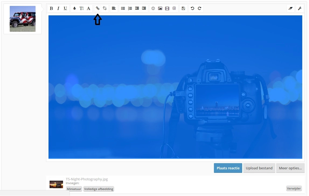Open Meer opties...
Screen dimensions: 309x196
click(290, 168)
